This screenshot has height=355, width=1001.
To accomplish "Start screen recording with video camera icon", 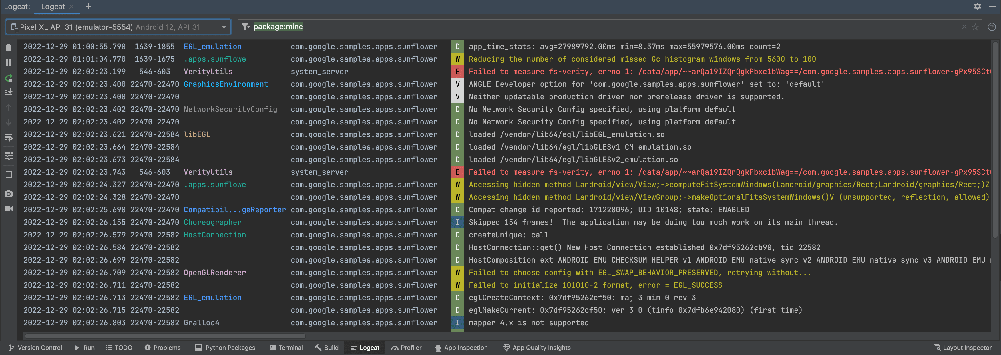I will pyautogui.click(x=9, y=209).
